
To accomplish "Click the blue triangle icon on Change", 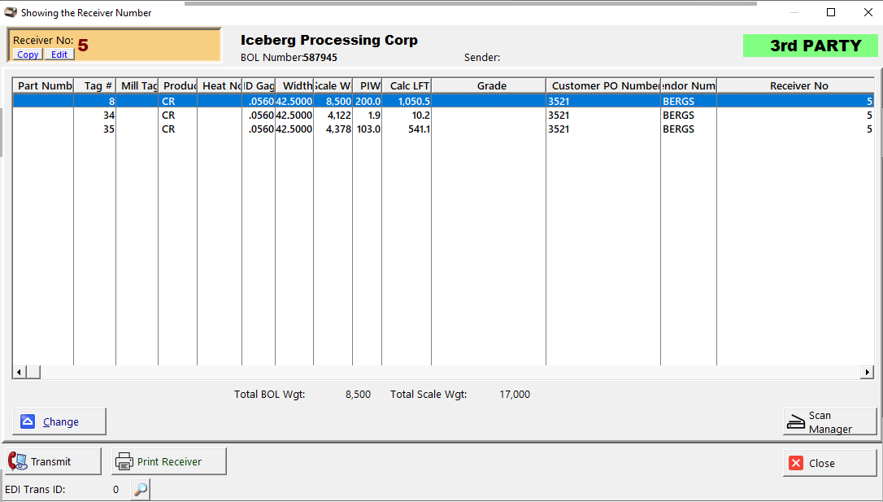I will 28,421.
